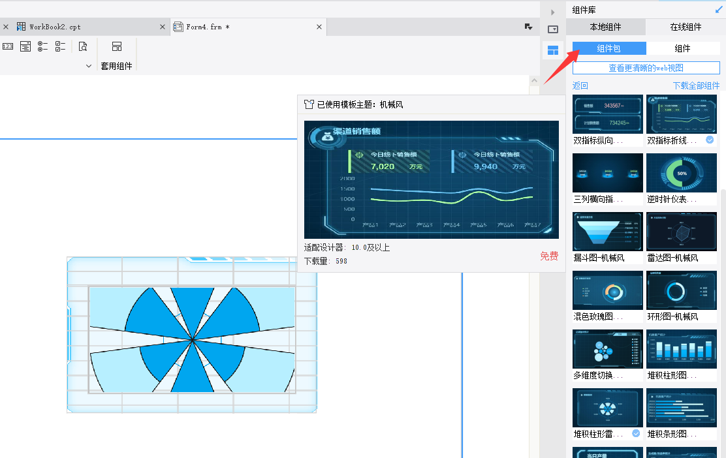The width and height of the screenshot is (726, 458).
Task: Select the 漏斗图-机械风 thumbnail
Action: coord(607,232)
